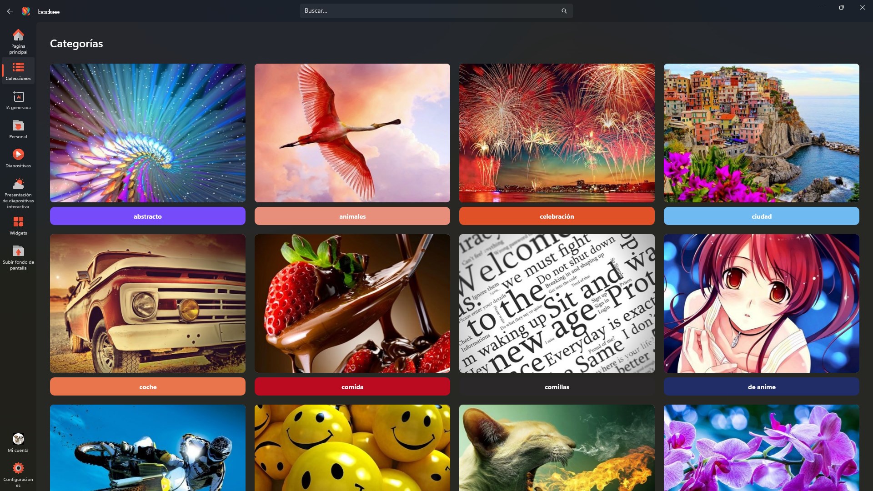Open Personal folder icon

click(18, 126)
